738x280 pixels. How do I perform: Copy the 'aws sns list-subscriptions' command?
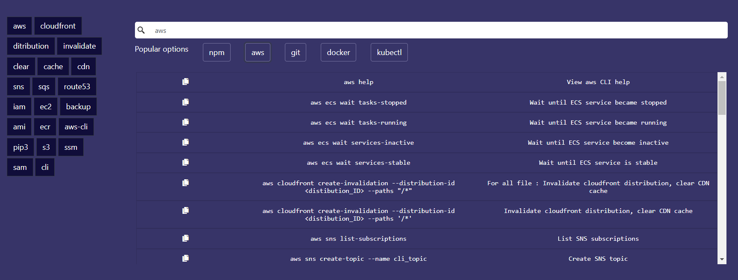point(185,238)
